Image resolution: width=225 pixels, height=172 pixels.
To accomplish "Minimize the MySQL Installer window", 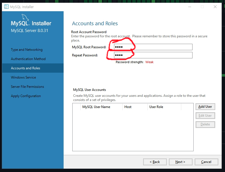I will click(190, 7).
